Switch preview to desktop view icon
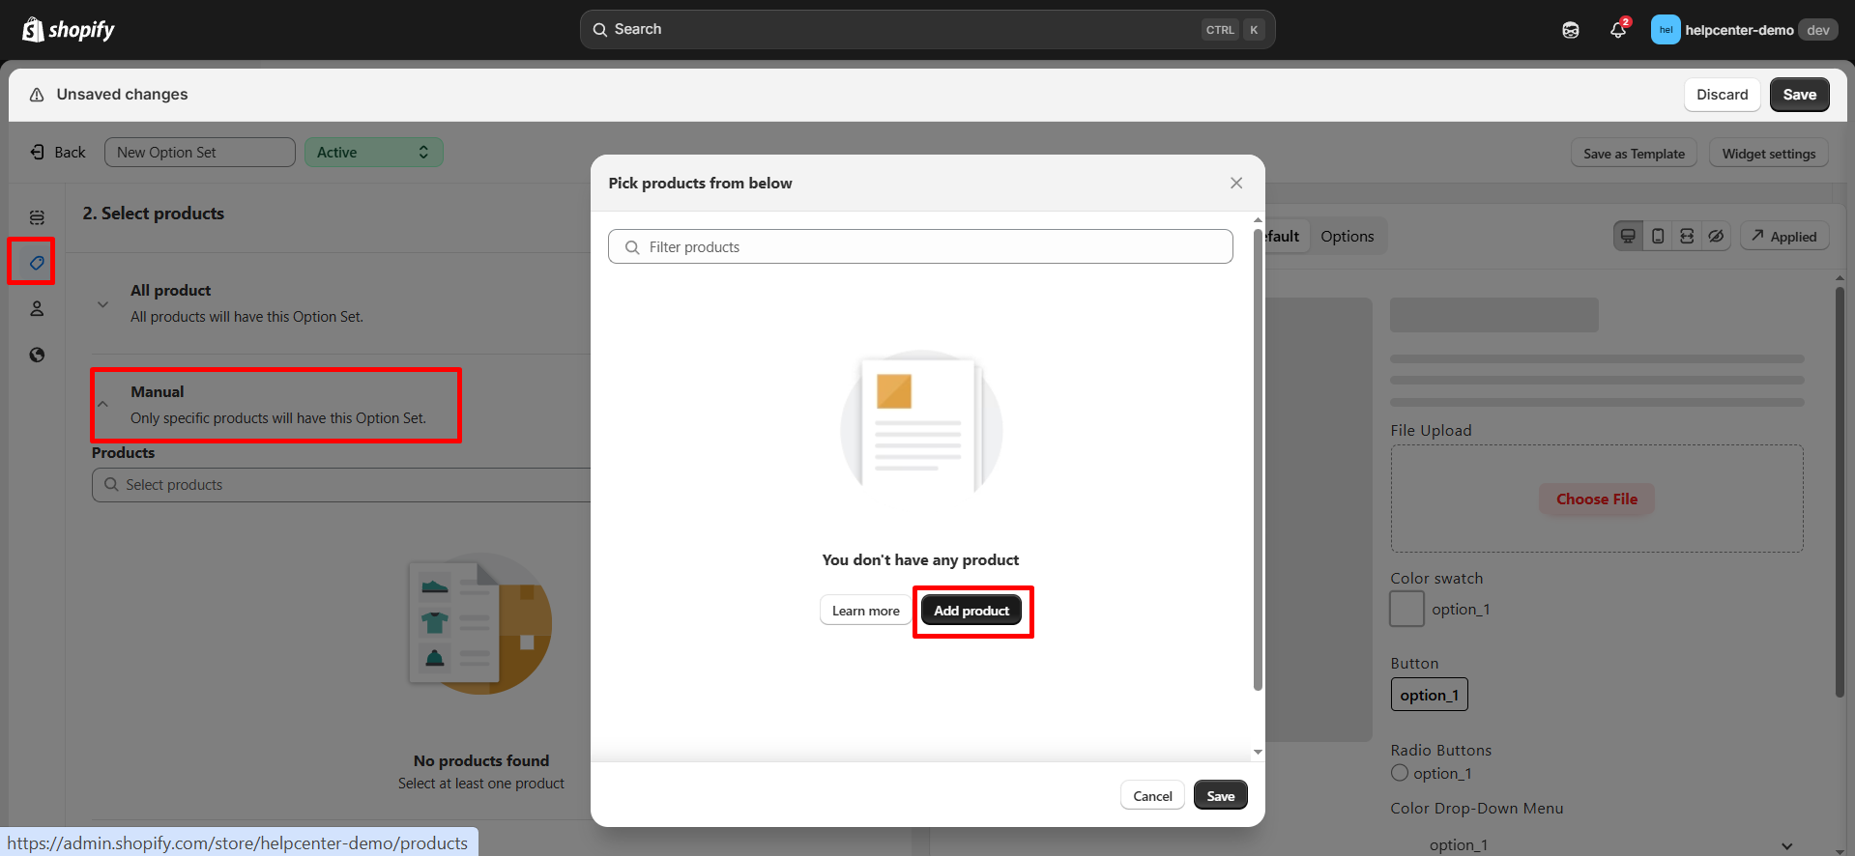The image size is (1855, 856). pyautogui.click(x=1629, y=237)
